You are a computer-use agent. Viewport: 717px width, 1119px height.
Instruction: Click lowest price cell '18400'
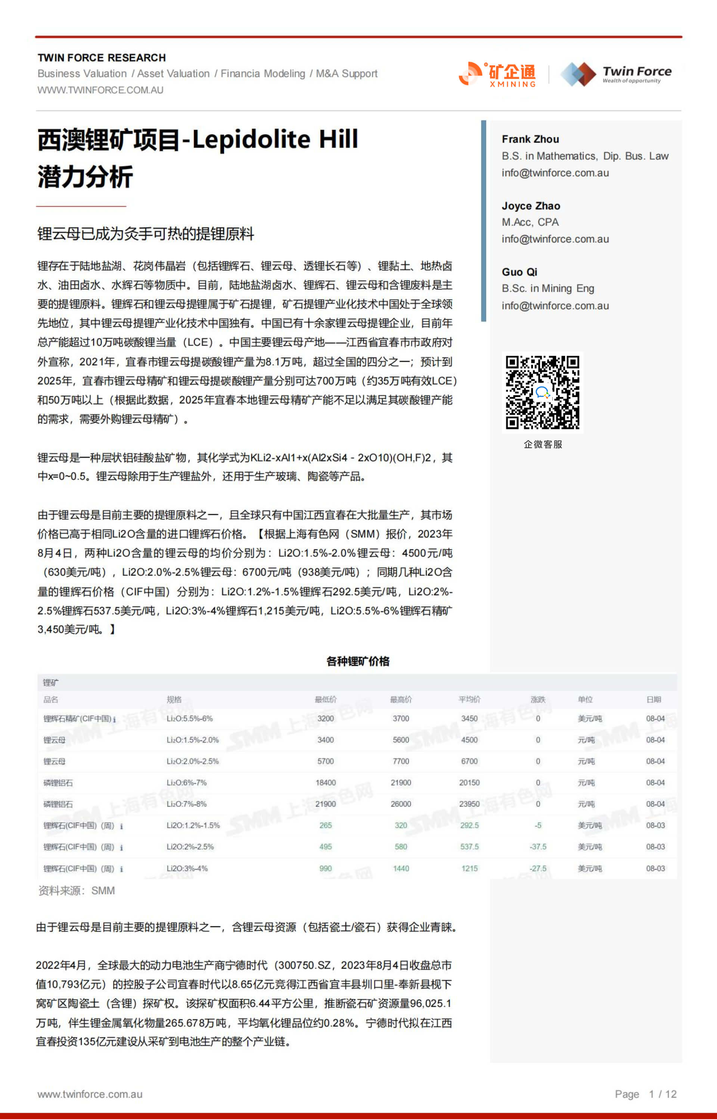point(325,783)
